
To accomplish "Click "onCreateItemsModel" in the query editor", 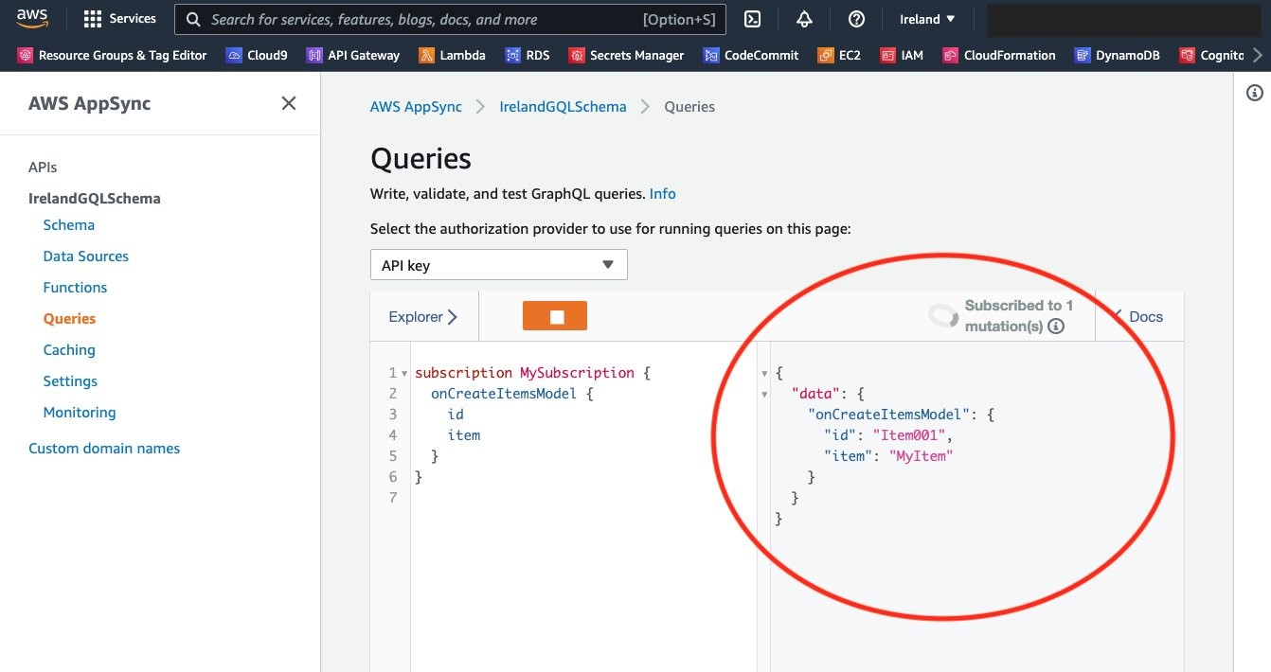I will [504, 394].
